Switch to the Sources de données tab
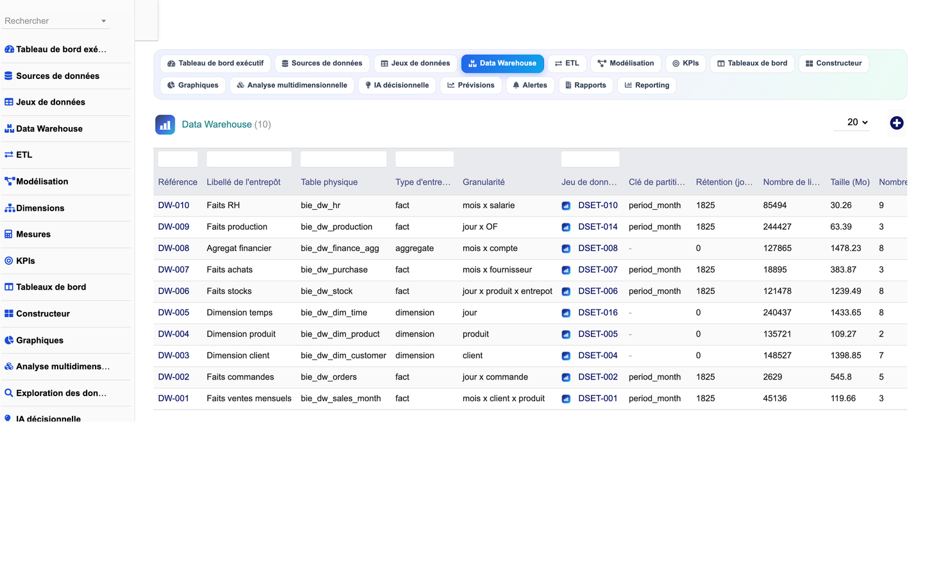Screen dimensions: 927x574 322,64
